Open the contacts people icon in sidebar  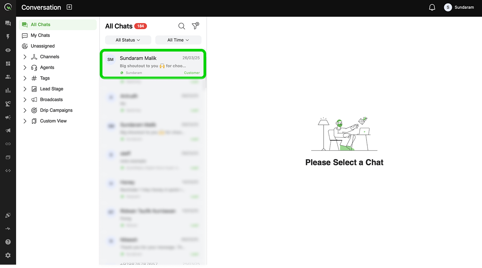point(8,77)
